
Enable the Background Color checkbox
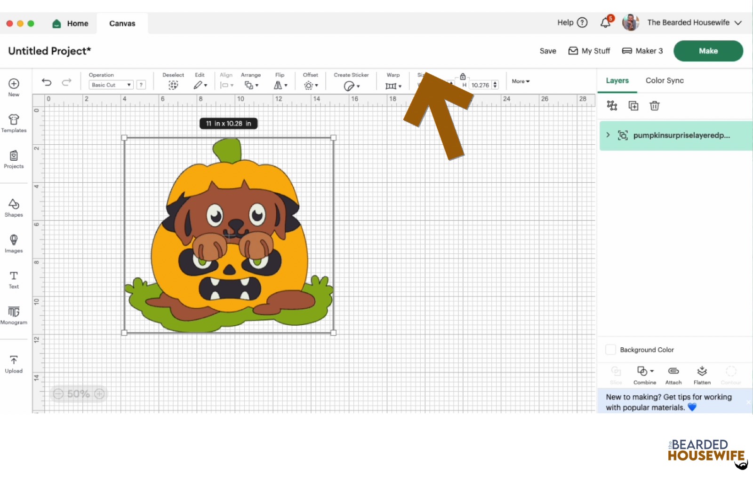pyautogui.click(x=610, y=350)
